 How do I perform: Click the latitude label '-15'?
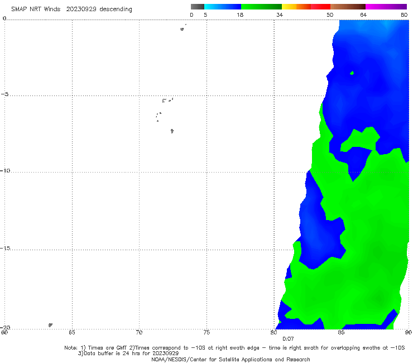[x=5, y=248]
